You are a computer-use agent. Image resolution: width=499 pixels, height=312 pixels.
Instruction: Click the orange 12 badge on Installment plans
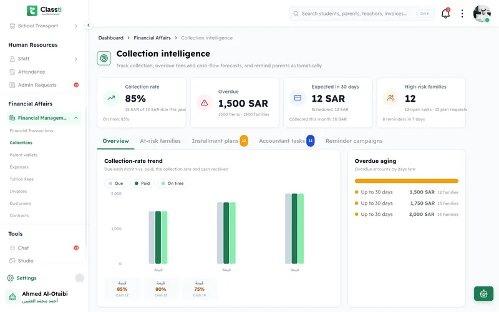244,141
